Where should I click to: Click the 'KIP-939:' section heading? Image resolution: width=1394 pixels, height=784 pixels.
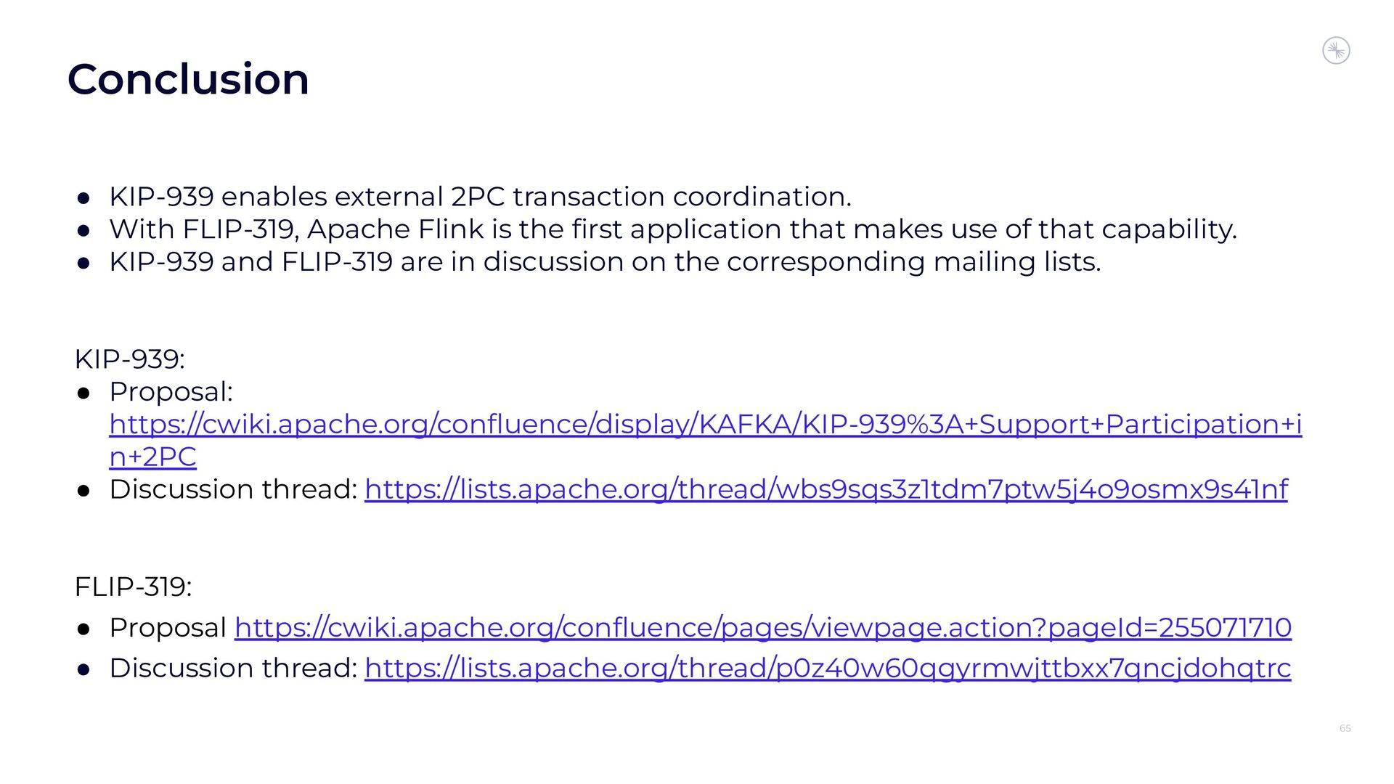[130, 359]
